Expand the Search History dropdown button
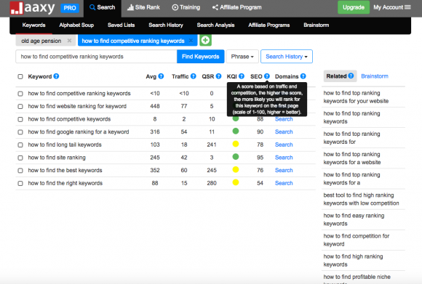Image resolution: width=422 pixels, height=284 pixels. coord(287,57)
